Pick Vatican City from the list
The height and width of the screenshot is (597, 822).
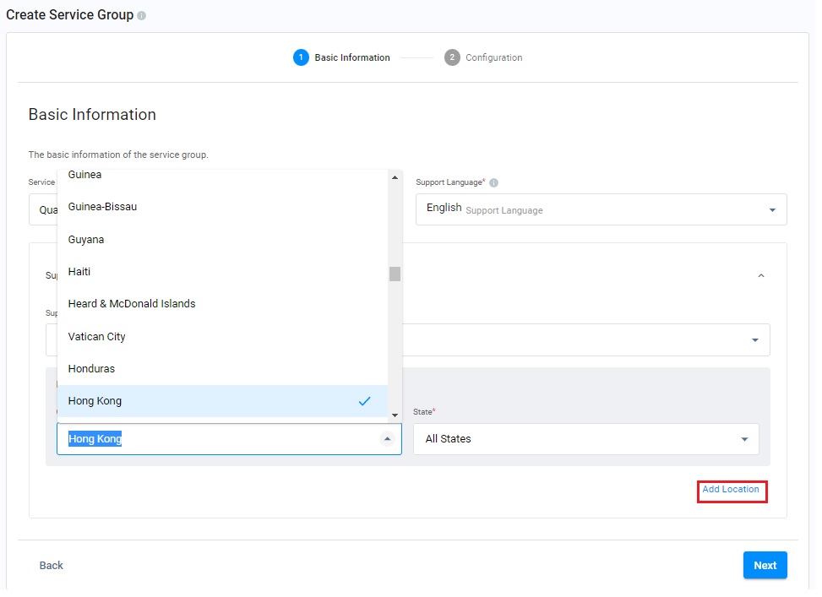[96, 337]
